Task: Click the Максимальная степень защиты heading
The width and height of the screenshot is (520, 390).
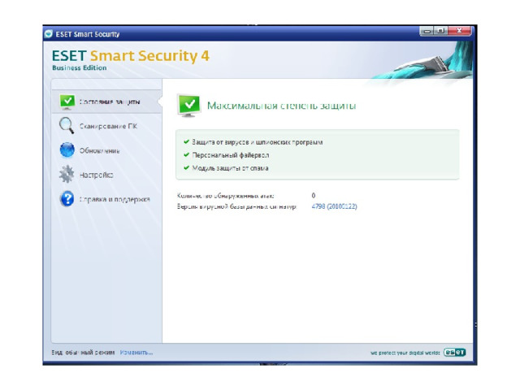Action: 282,106
